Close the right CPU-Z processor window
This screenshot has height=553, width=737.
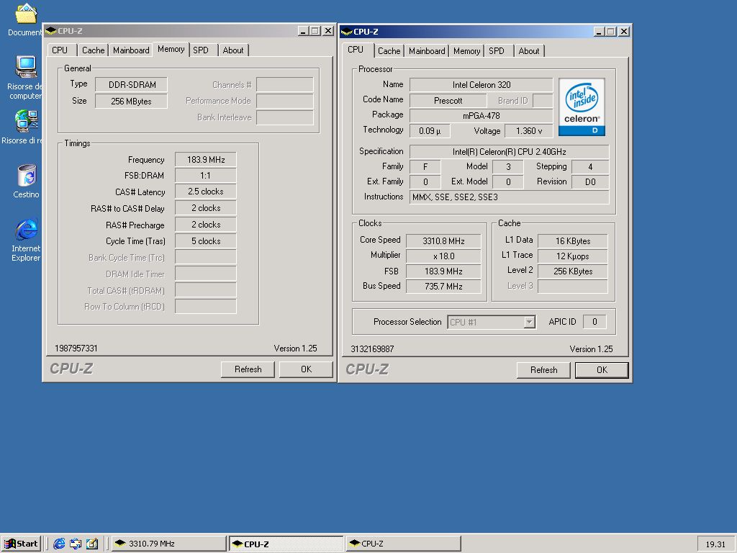click(x=624, y=32)
